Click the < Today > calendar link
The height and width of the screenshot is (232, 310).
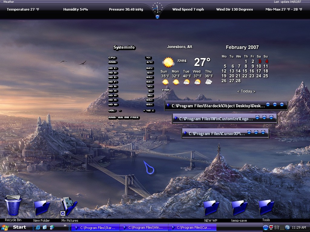point(246,91)
